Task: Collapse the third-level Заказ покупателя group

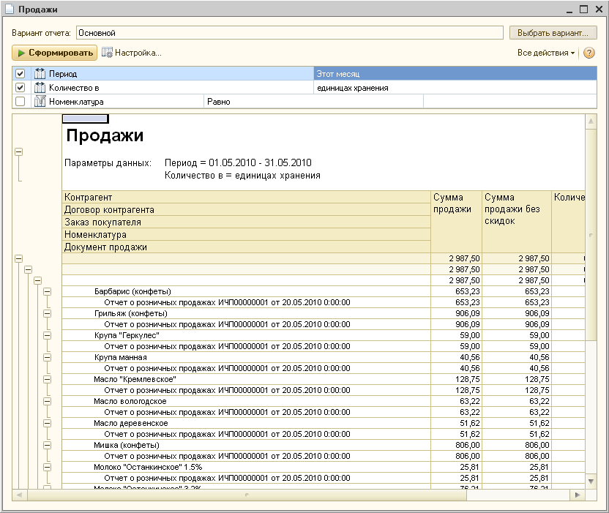Action: (37, 280)
